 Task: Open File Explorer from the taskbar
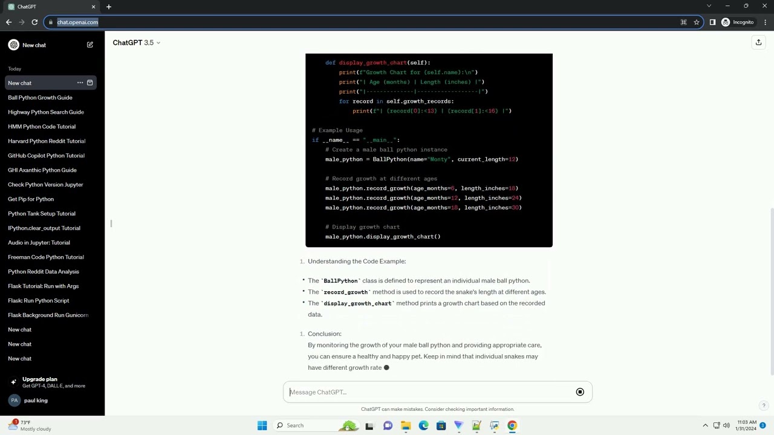[406, 425]
